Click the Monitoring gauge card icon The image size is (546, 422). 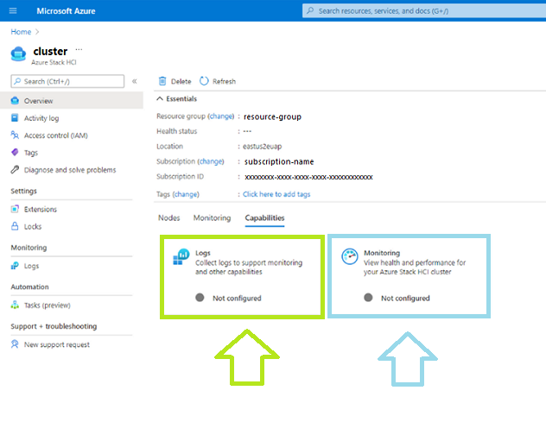[350, 257]
